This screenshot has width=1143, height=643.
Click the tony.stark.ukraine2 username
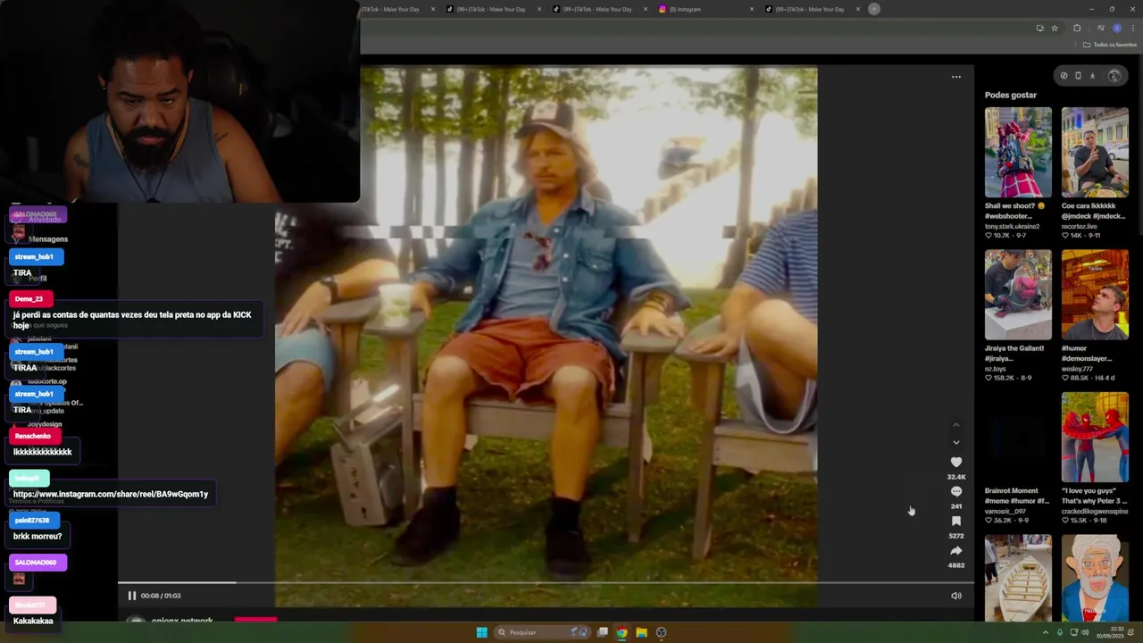tap(1012, 226)
